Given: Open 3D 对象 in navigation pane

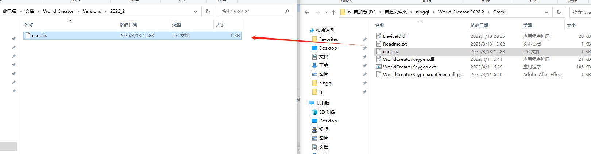Looking at the screenshot, I should click(x=327, y=112).
